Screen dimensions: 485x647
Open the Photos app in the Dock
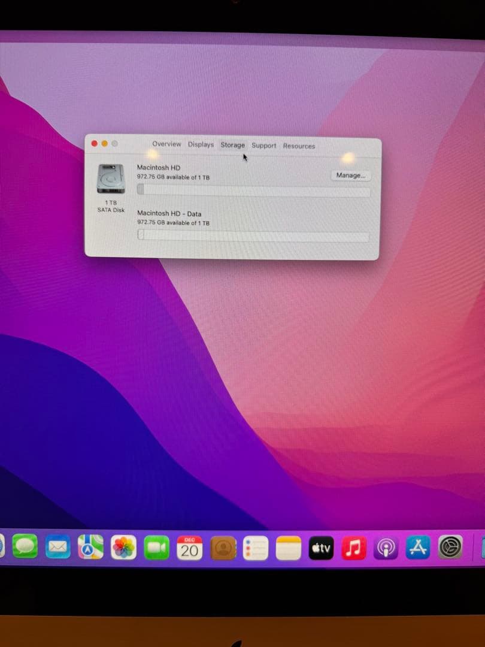click(124, 547)
